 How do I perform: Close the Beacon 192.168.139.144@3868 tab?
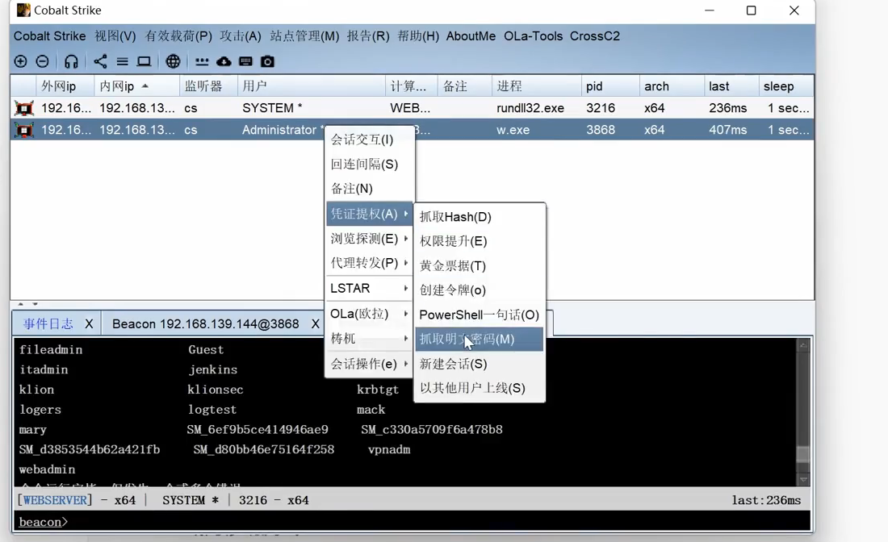(316, 323)
